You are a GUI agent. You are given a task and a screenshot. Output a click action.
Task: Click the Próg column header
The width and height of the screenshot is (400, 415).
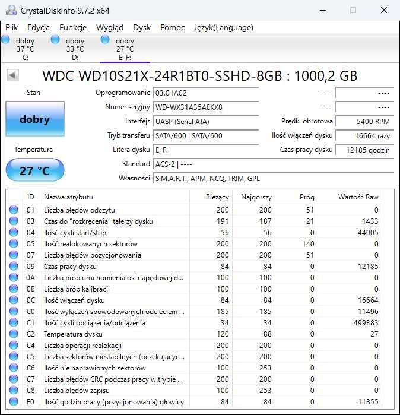coord(296,197)
